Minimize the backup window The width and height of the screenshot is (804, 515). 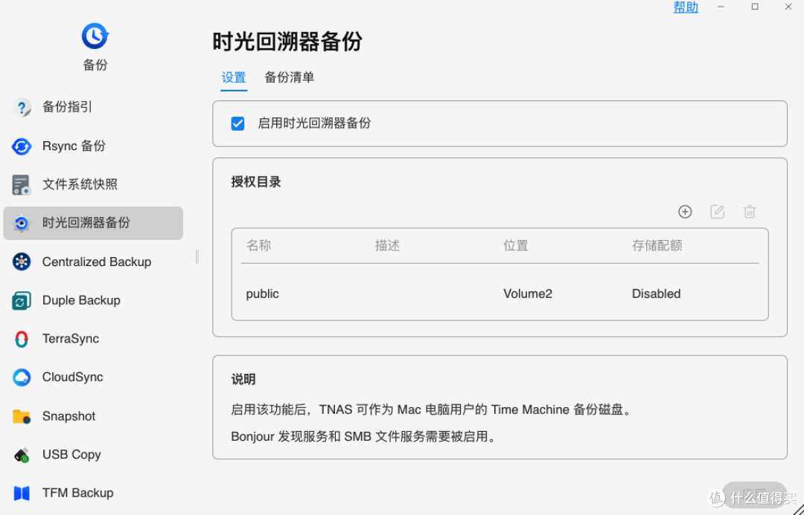(x=721, y=7)
